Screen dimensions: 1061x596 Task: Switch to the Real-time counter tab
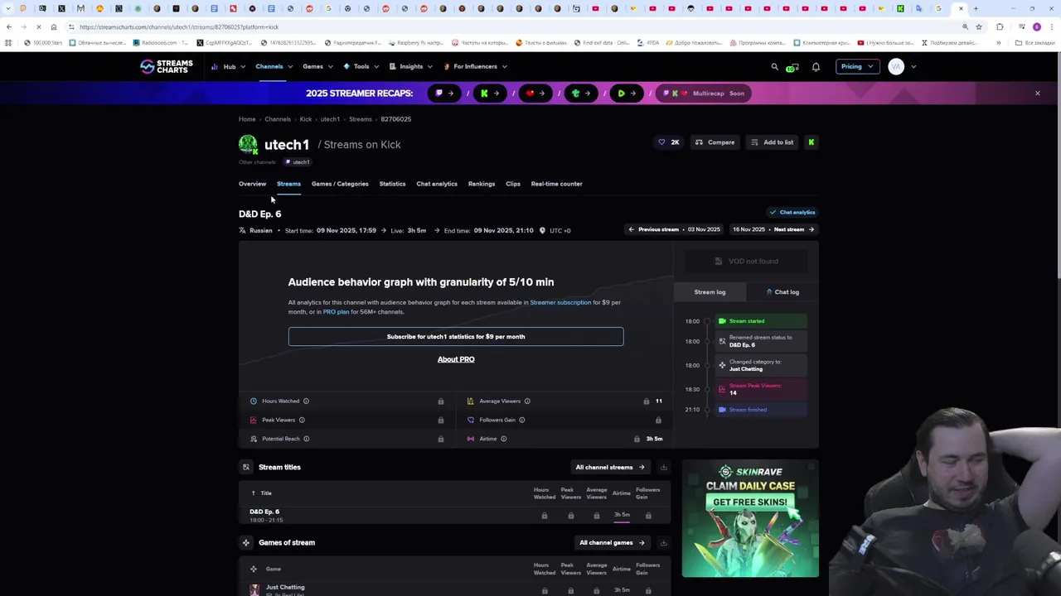coord(556,184)
